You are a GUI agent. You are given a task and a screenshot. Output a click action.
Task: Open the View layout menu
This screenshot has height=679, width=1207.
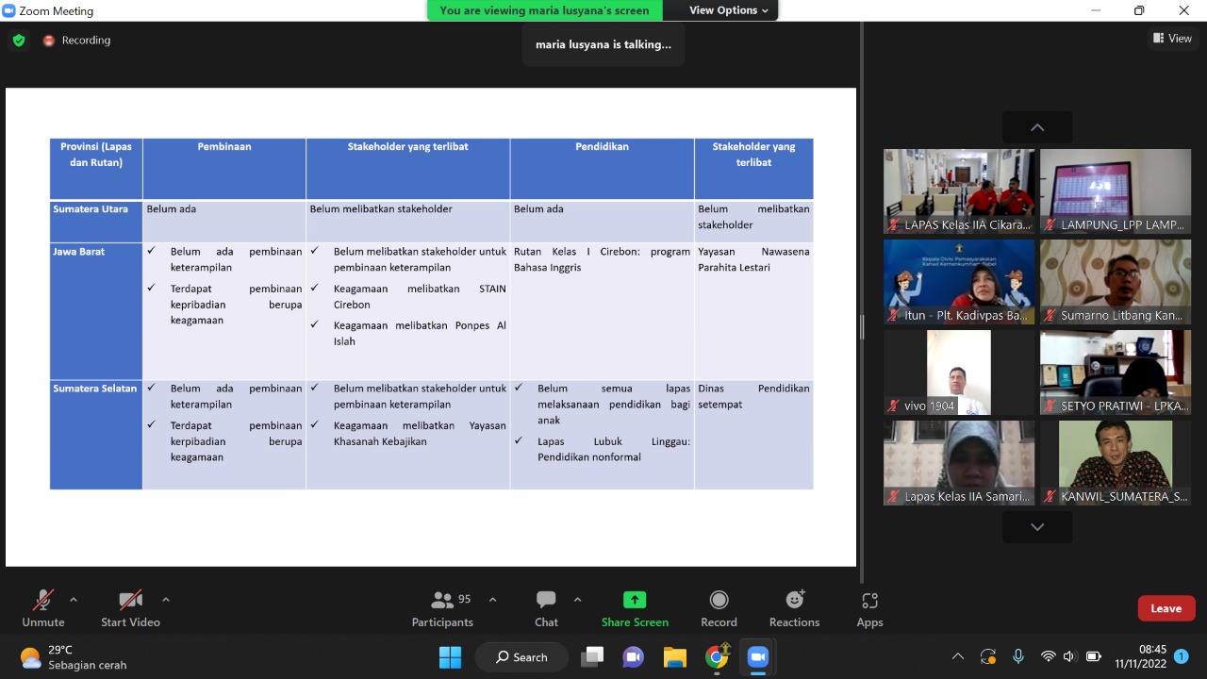[x=1172, y=39]
